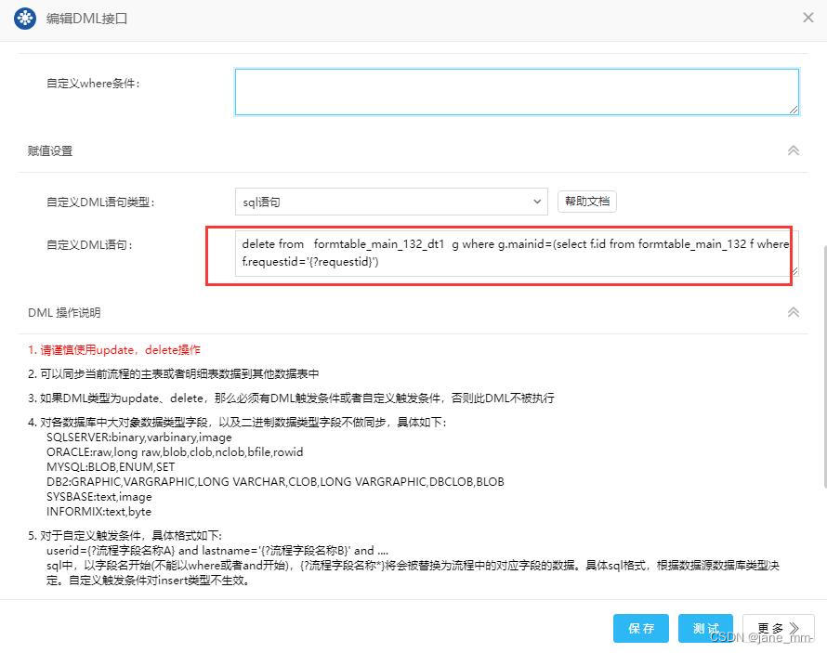The height and width of the screenshot is (653, 827).
Task: Click the 编辑DML接口 dialog title
Action: [x=85, y=18]
